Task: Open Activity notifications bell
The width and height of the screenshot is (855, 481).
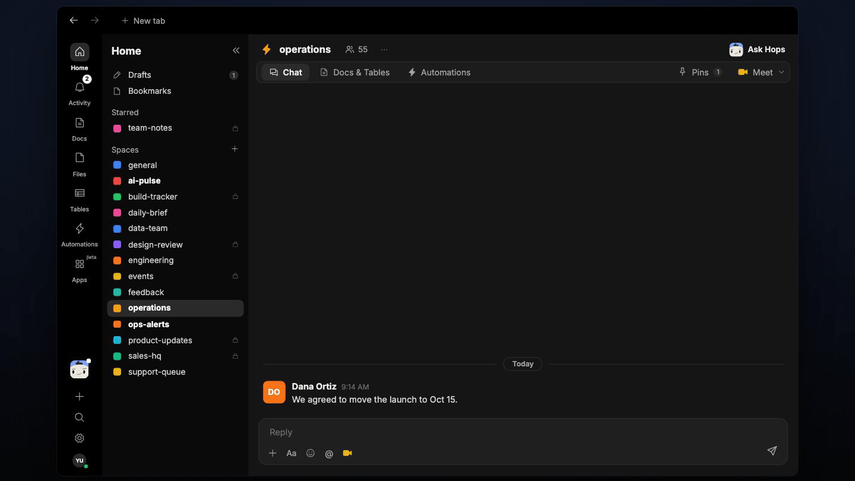Action: coord(80,92)
